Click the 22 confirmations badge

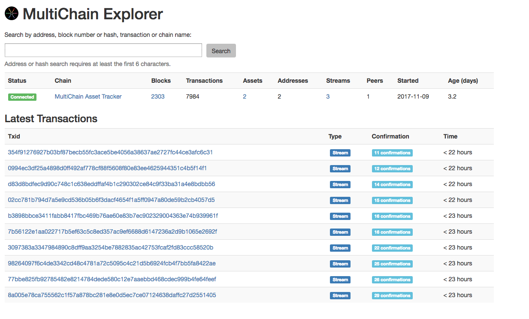tap(392, 248)
